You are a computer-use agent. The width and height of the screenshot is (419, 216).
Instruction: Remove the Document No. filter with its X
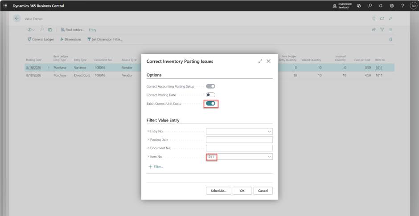(148, 148)
